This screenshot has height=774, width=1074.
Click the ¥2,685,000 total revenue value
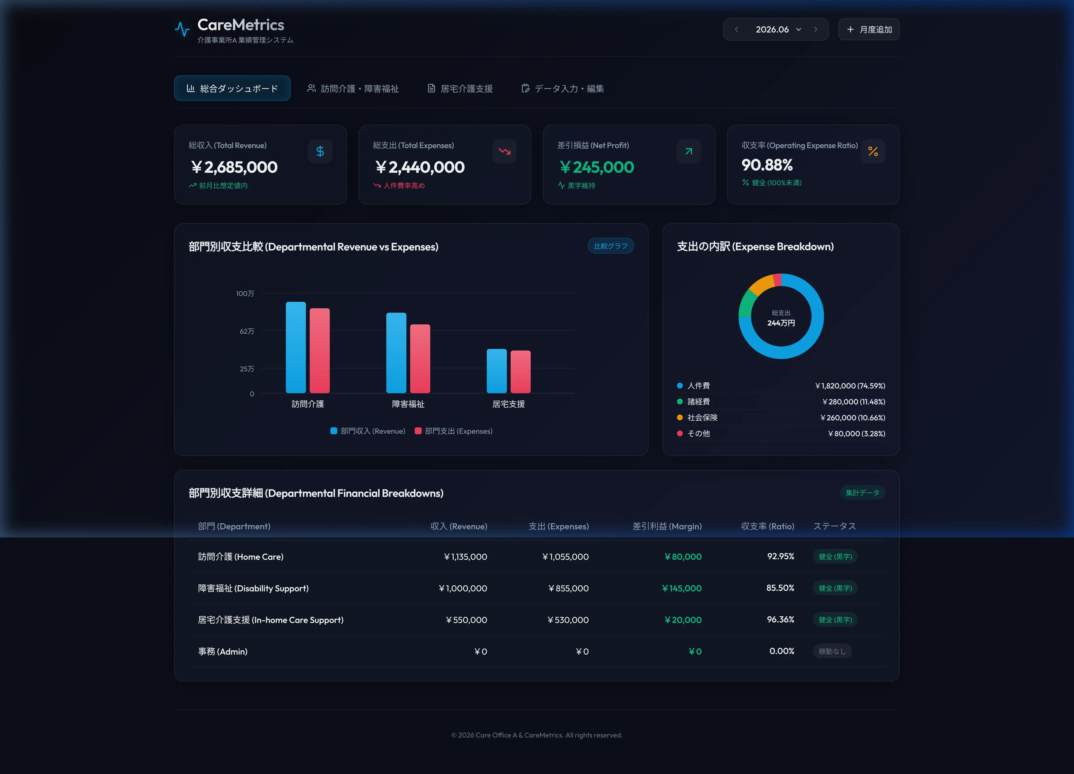234,167
